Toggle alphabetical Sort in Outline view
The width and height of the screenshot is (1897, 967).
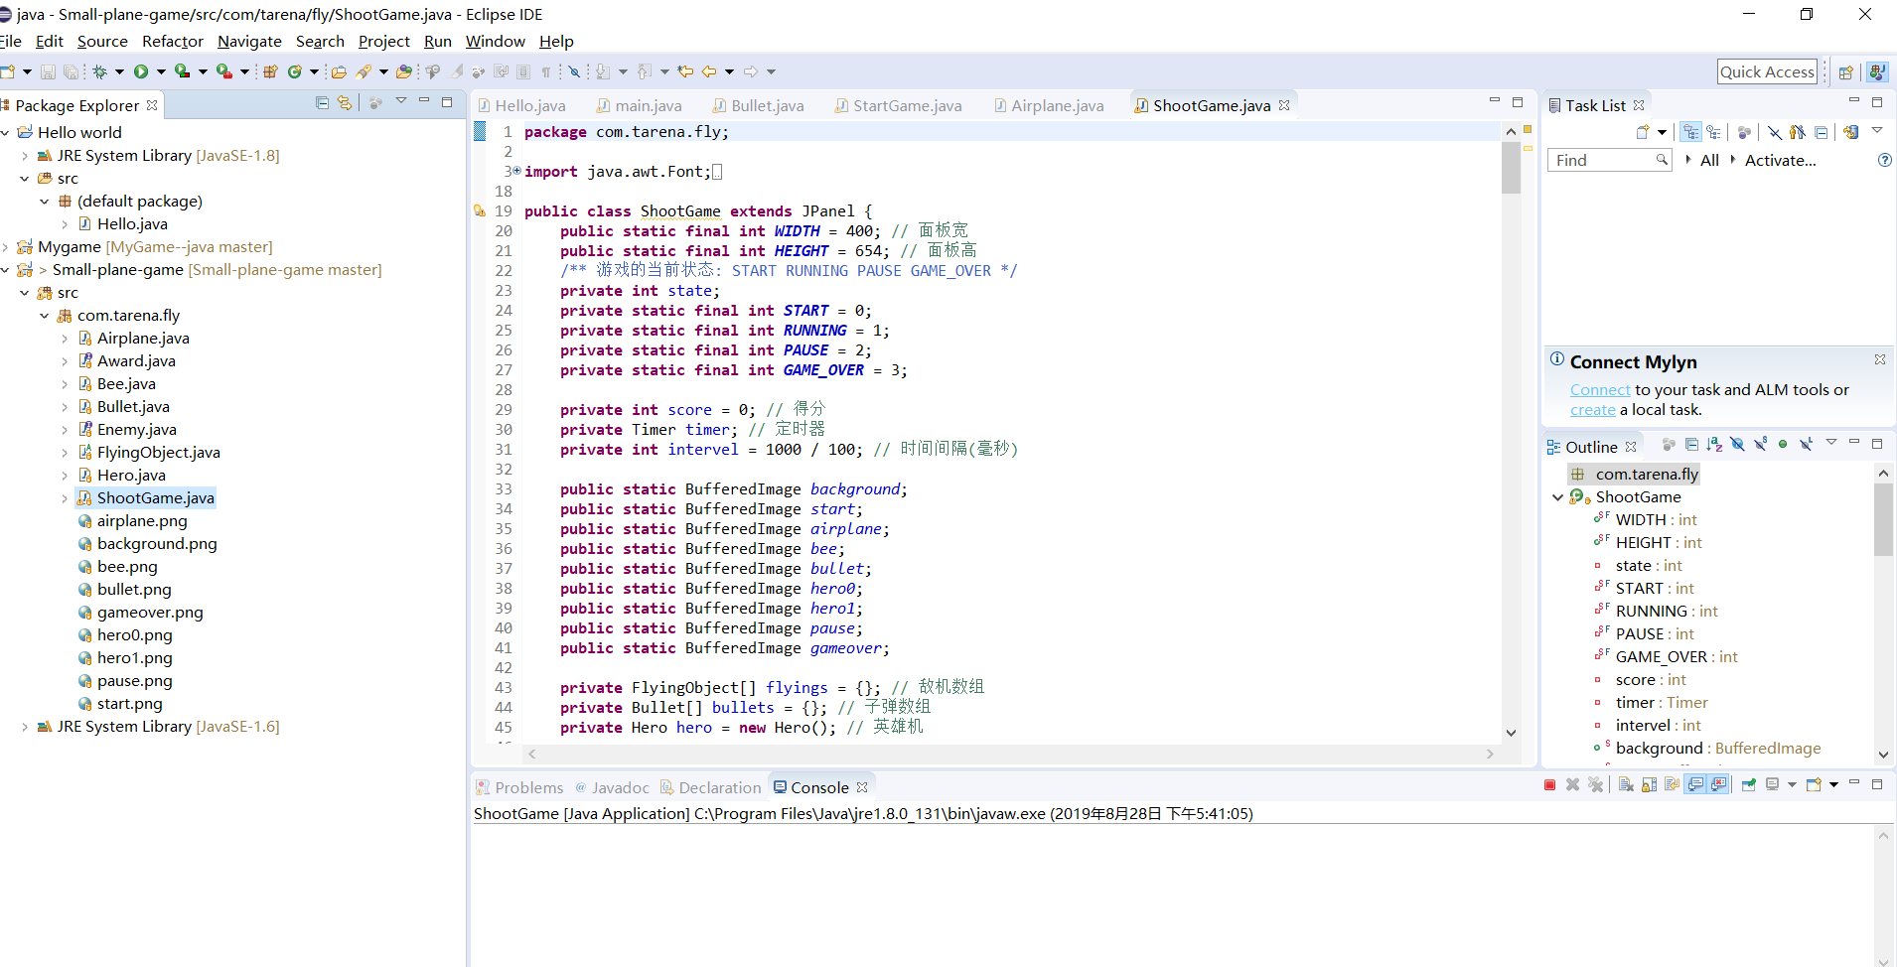point(1714,444)
